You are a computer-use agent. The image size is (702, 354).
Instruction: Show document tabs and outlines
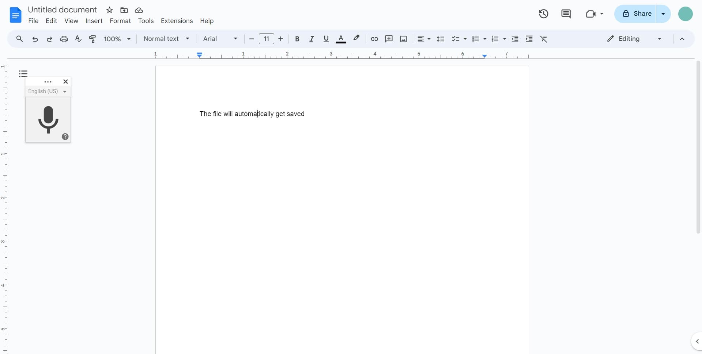23,73
